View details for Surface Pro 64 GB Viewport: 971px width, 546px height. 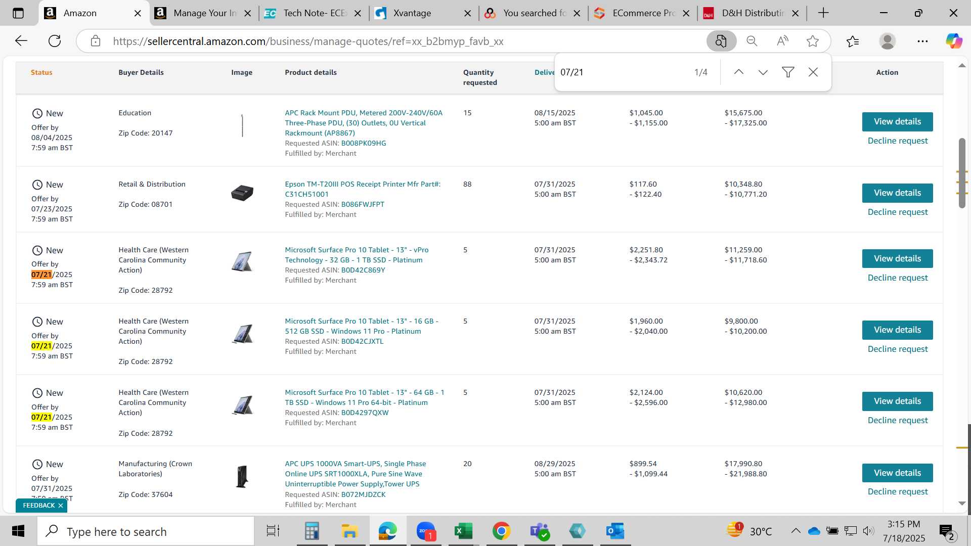[897, 401]
